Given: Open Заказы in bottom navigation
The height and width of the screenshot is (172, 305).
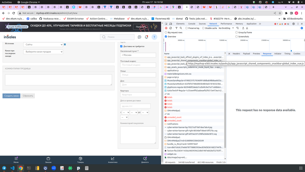Looking at the screenshot, I should (x=48, y=160).
